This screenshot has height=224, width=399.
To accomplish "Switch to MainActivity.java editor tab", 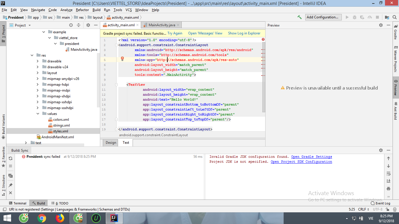I will click(162, 25).
